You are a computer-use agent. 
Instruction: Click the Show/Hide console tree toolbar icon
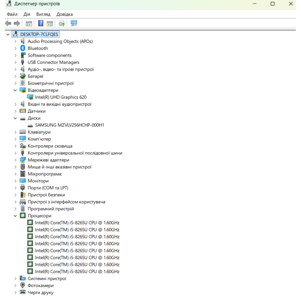pyautogui.click(x=29, y=23)
